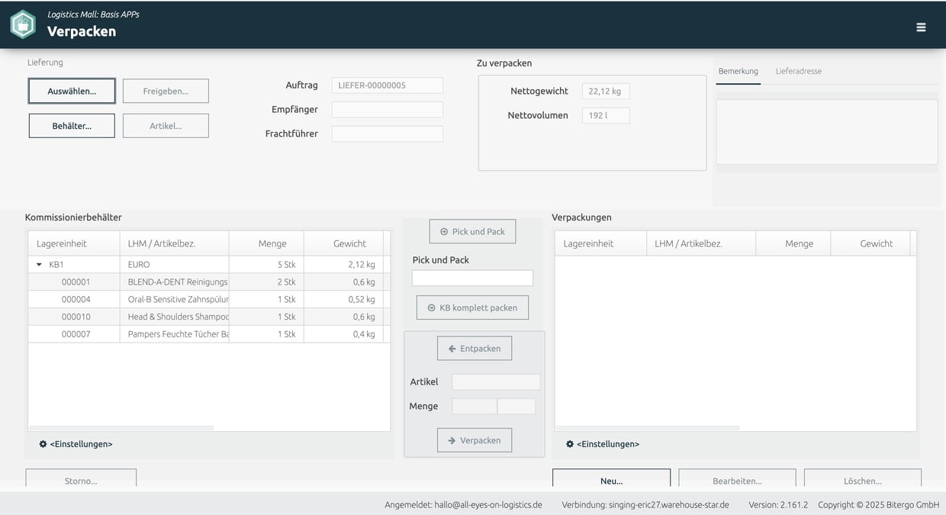
Task: Select the KB1 EURO container row
Action: [209, 265]
